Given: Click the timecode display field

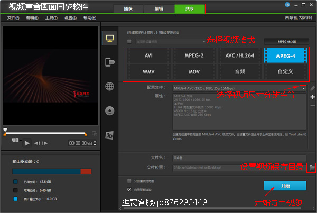Looking at the screenshot, I should [80, 143].
